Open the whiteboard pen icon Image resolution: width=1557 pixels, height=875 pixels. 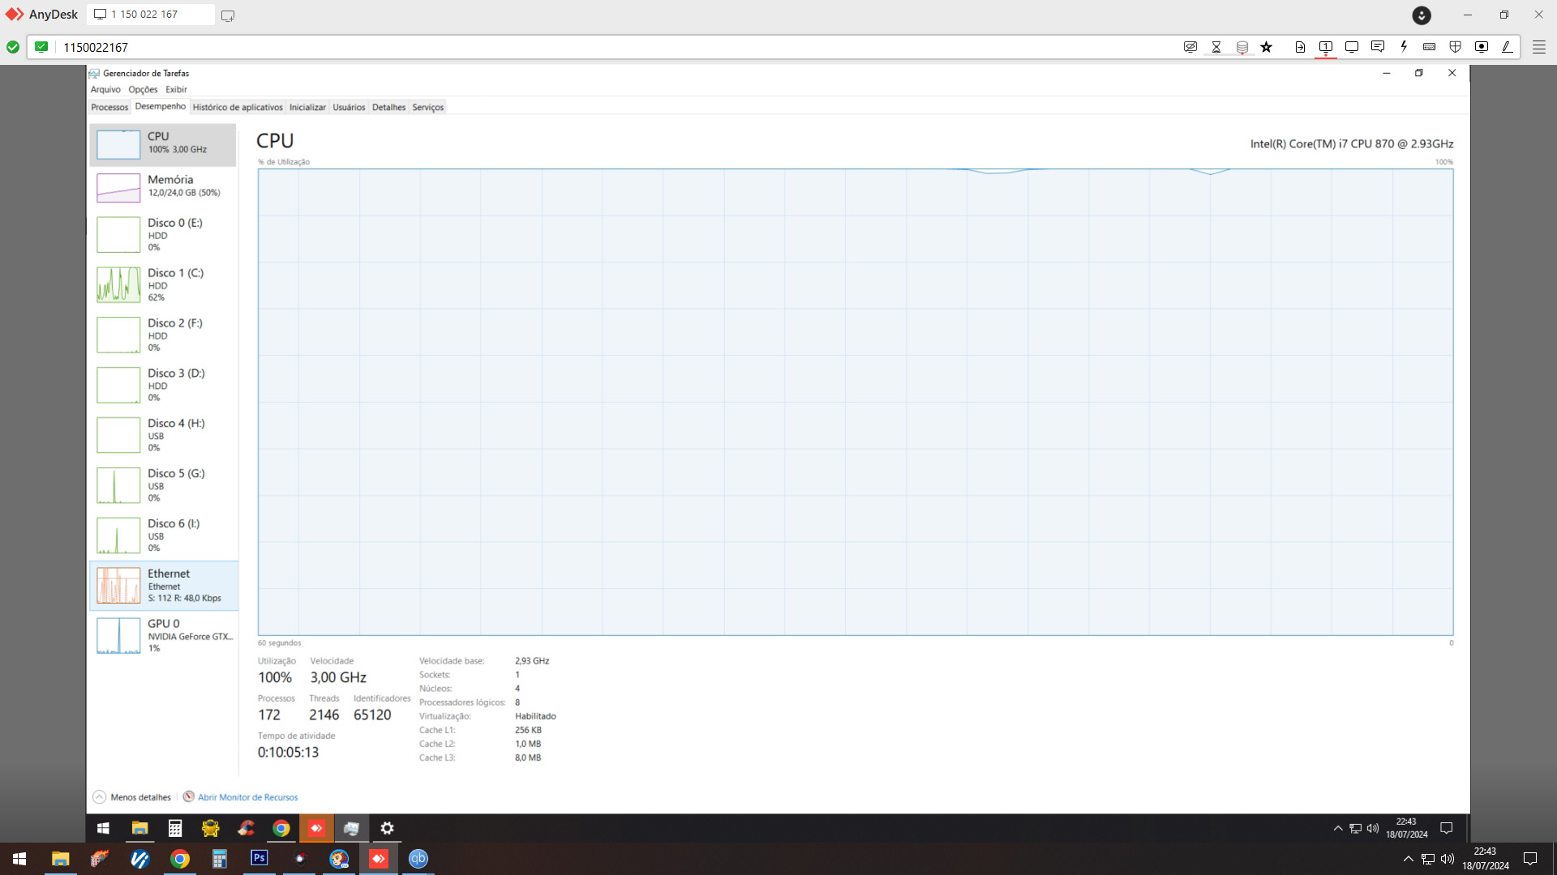coord(1508,47)
